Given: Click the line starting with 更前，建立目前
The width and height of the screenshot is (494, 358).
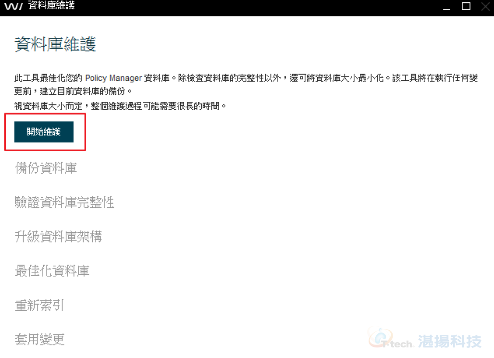Looking at the screenshot, I should pos(73,91).
